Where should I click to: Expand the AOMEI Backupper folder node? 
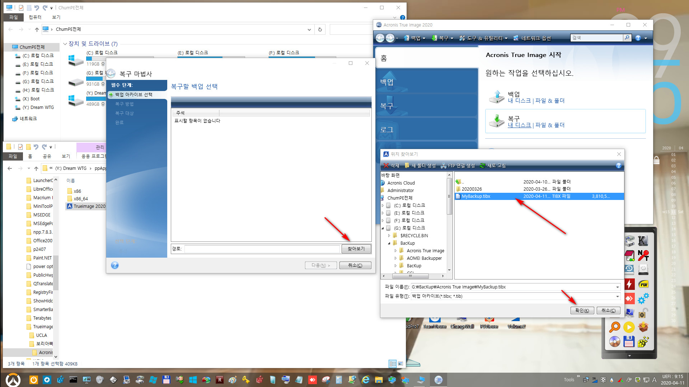pyautogui.click(x=395, y=258)
